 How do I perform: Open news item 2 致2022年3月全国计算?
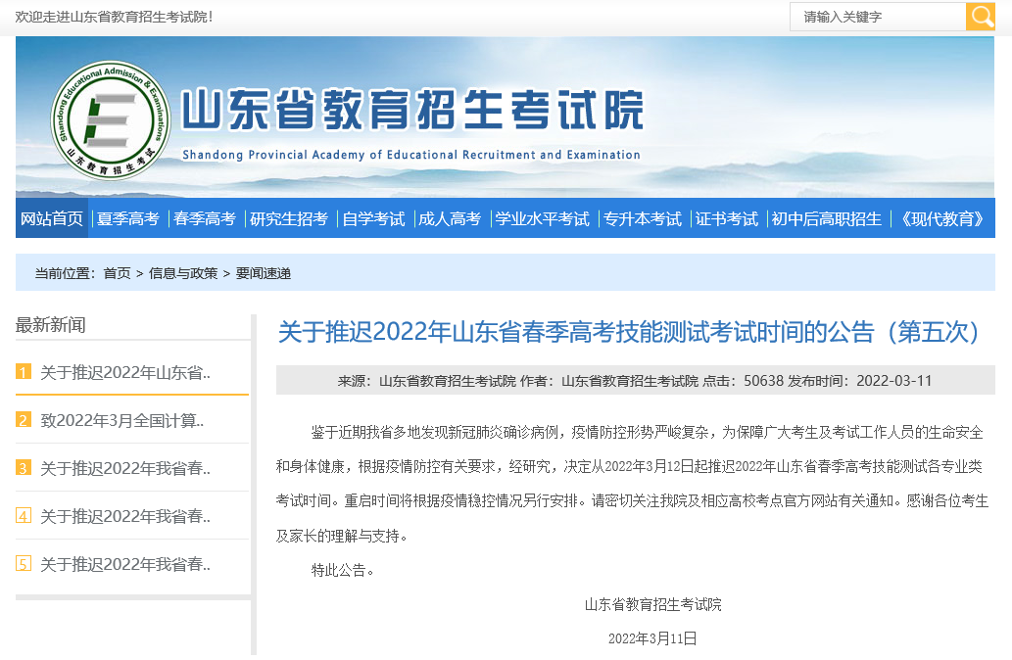click(x=121, y=420)
